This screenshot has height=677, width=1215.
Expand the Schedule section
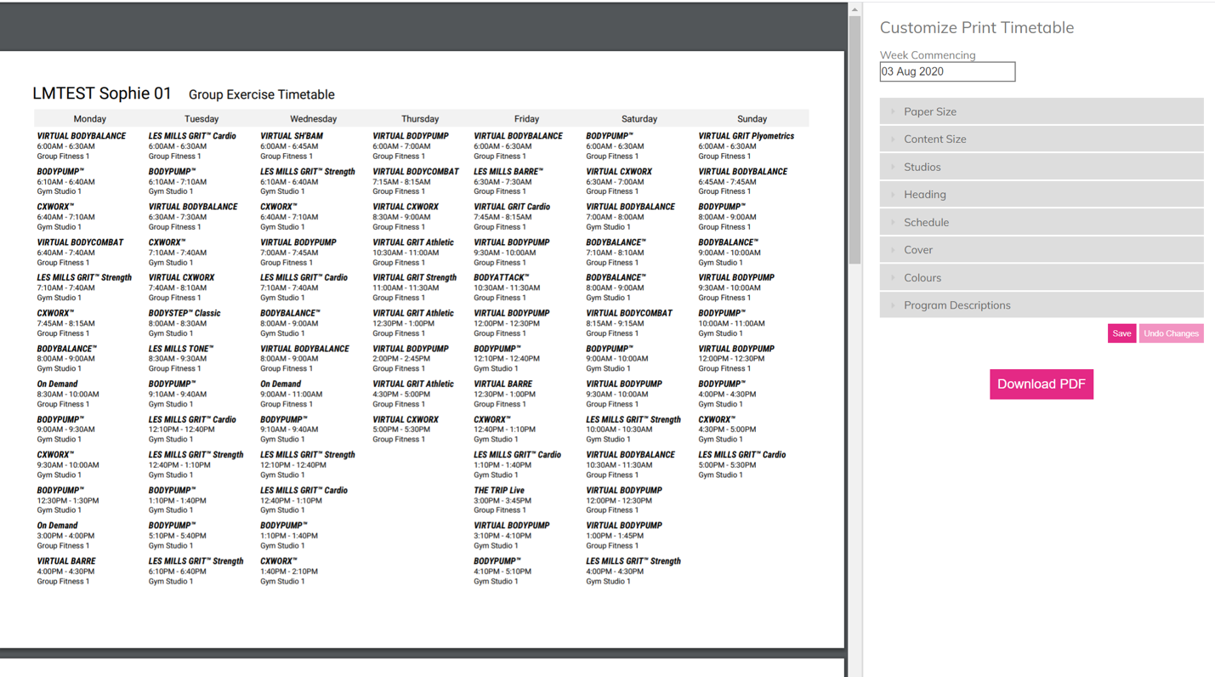coord(1042,222)
